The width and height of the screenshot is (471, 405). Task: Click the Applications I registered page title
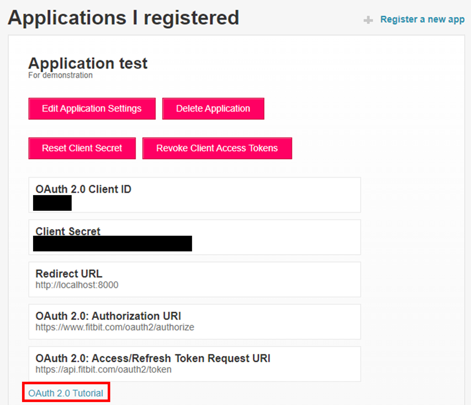pyautogui.click(x=123, y=18)
